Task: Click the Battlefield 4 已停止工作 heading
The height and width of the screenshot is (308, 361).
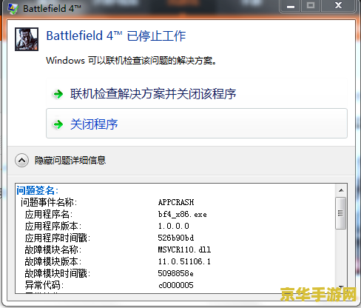Action: (x=116, y=36)
